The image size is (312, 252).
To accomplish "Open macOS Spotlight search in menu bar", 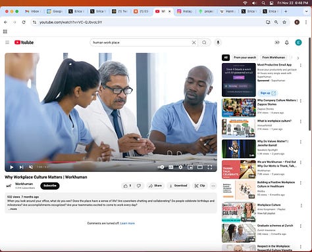I will 263,3.
